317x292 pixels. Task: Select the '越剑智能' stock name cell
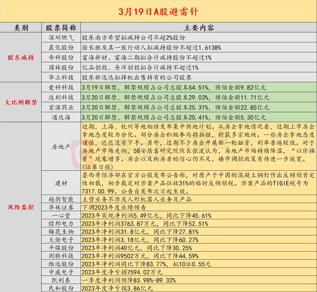[x=61, y=199]
